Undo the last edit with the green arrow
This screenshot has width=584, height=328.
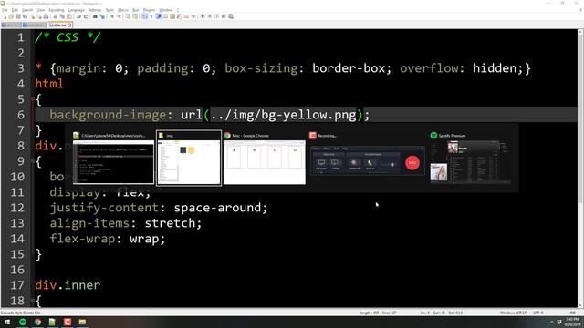click(78, 16)
